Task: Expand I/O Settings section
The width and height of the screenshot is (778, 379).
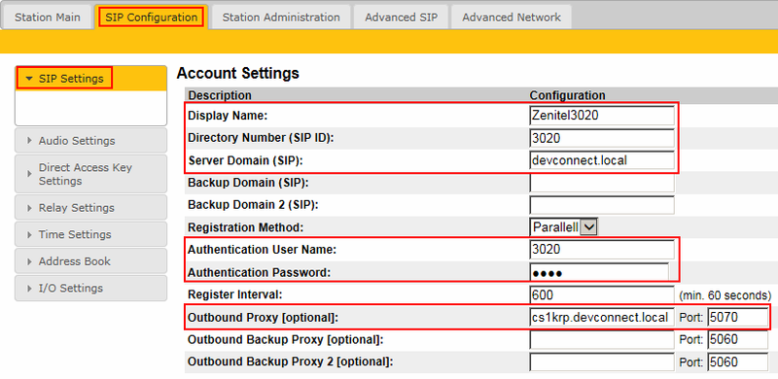Action: click(90, 288)
